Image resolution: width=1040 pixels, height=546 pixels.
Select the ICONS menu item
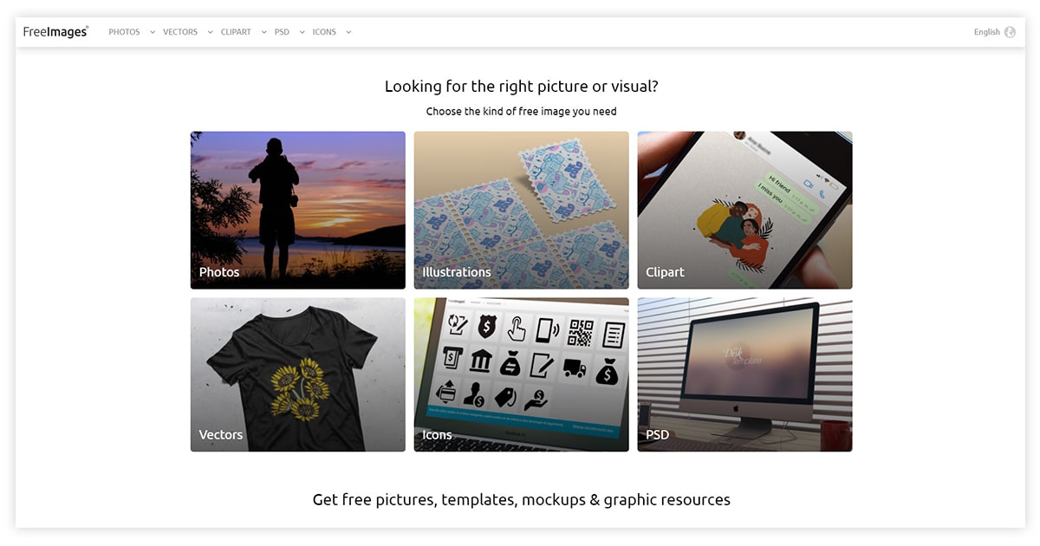324,32
